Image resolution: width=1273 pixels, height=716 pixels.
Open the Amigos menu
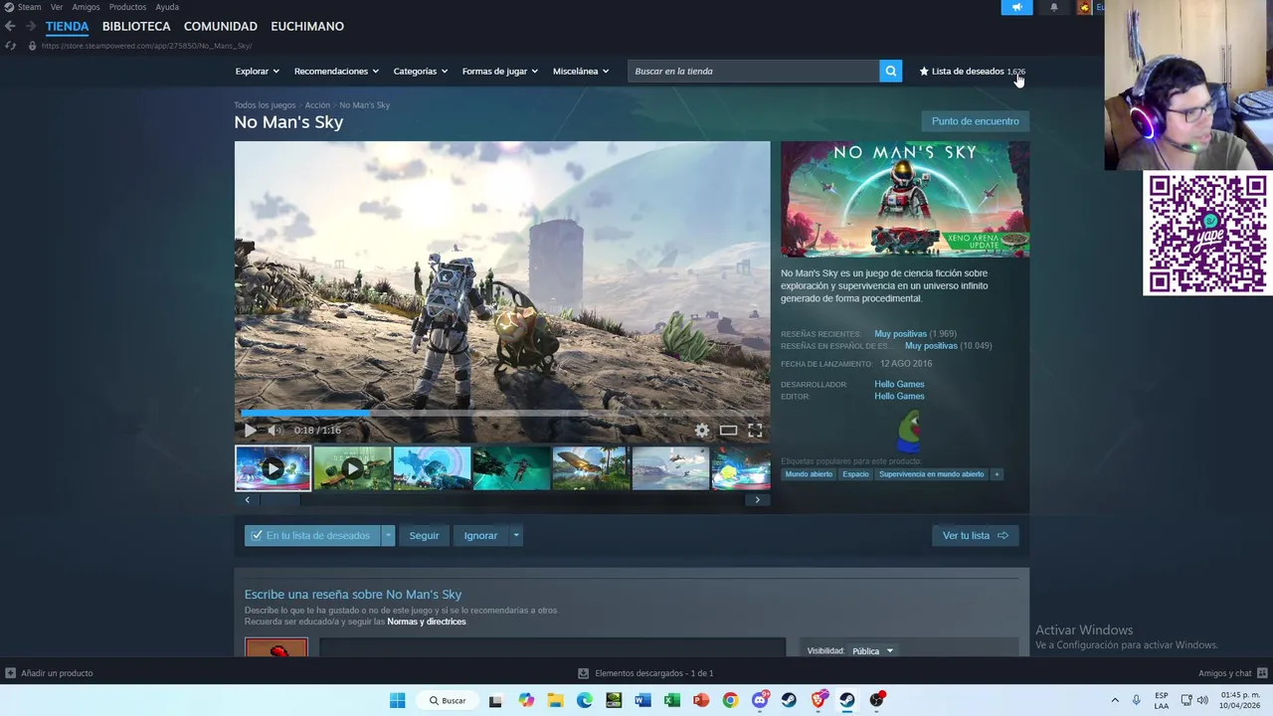(86, 7)
